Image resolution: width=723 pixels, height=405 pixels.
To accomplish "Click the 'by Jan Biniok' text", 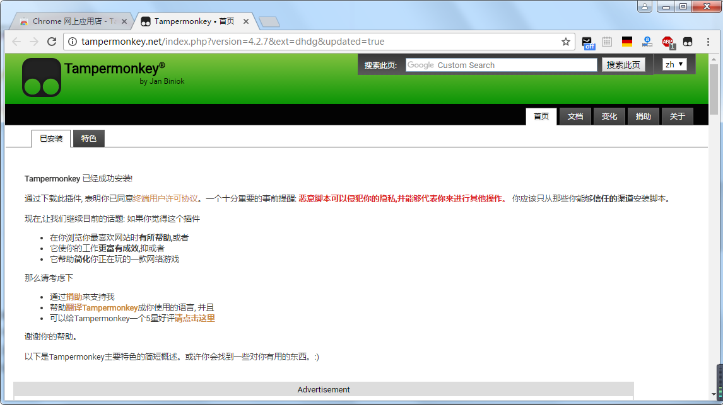I will pos(162,81).
